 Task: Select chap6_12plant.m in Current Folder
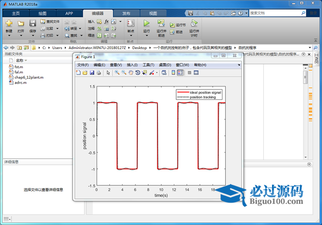click(x=29, y=77)
